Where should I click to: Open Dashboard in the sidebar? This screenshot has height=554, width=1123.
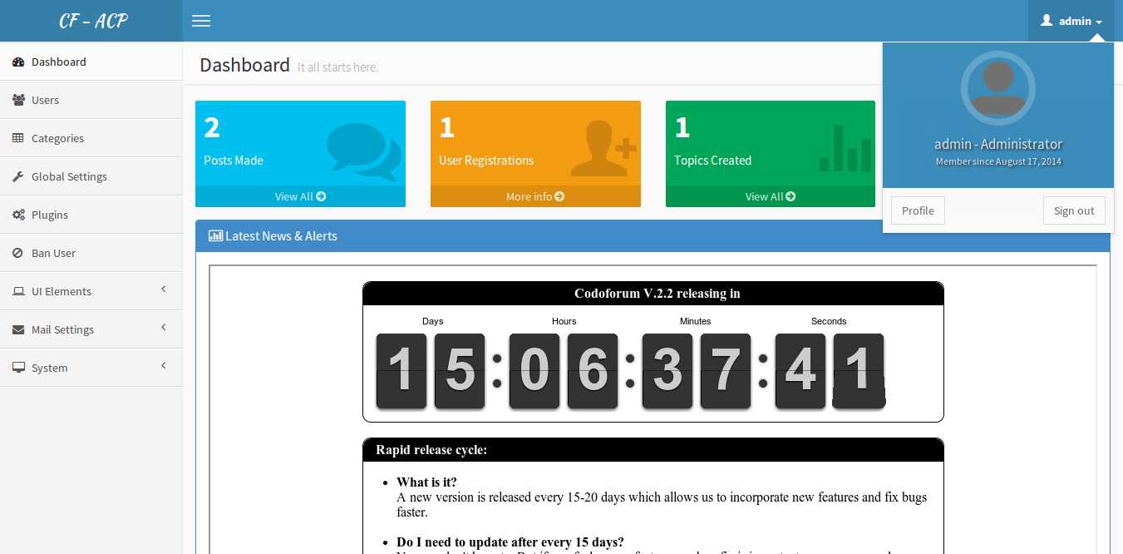coord(91,62)
